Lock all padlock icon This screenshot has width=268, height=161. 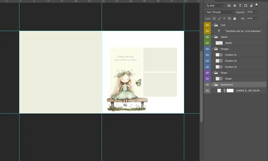click(235, 19)
